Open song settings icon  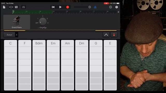click(110, 7)
